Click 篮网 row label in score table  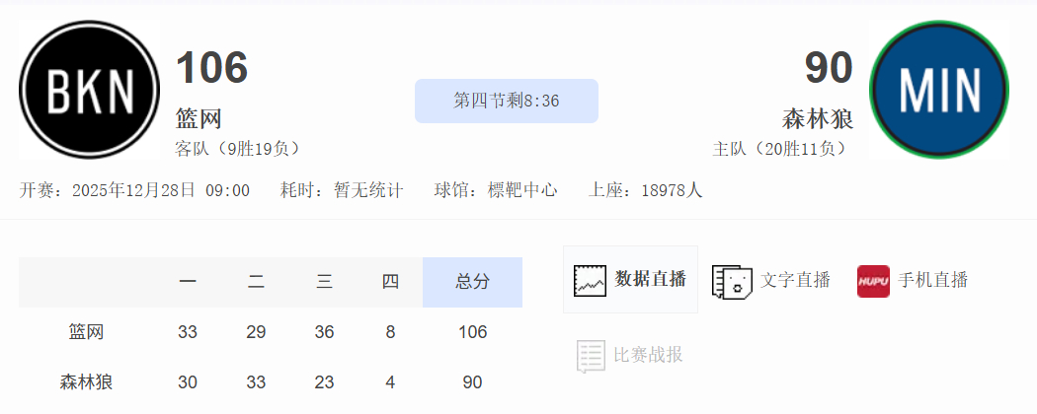(86, 332)
